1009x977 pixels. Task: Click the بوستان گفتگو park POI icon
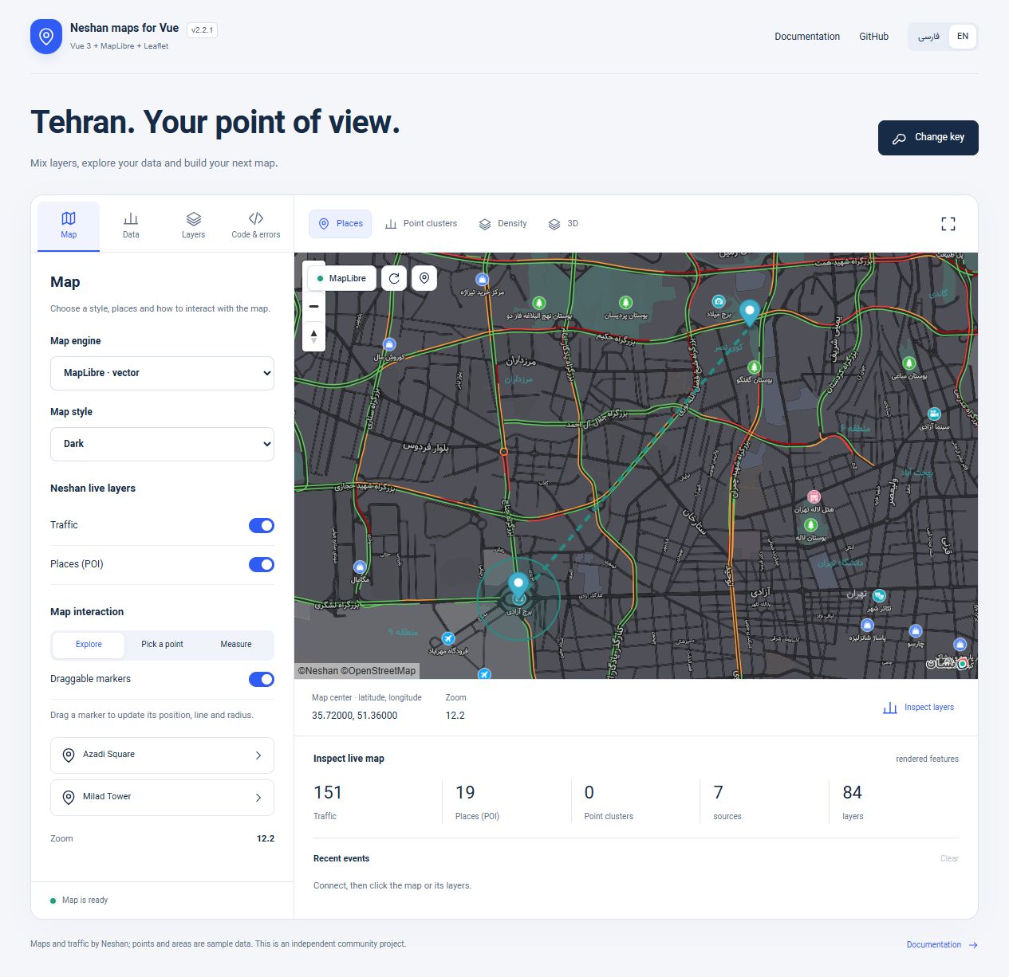pos(754,367)
